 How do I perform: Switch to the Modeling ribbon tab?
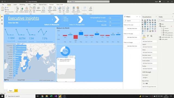(x=22, y=5)
